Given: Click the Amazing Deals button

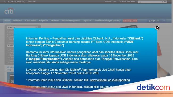Looking at the screenshot, I should click(130, 21).
